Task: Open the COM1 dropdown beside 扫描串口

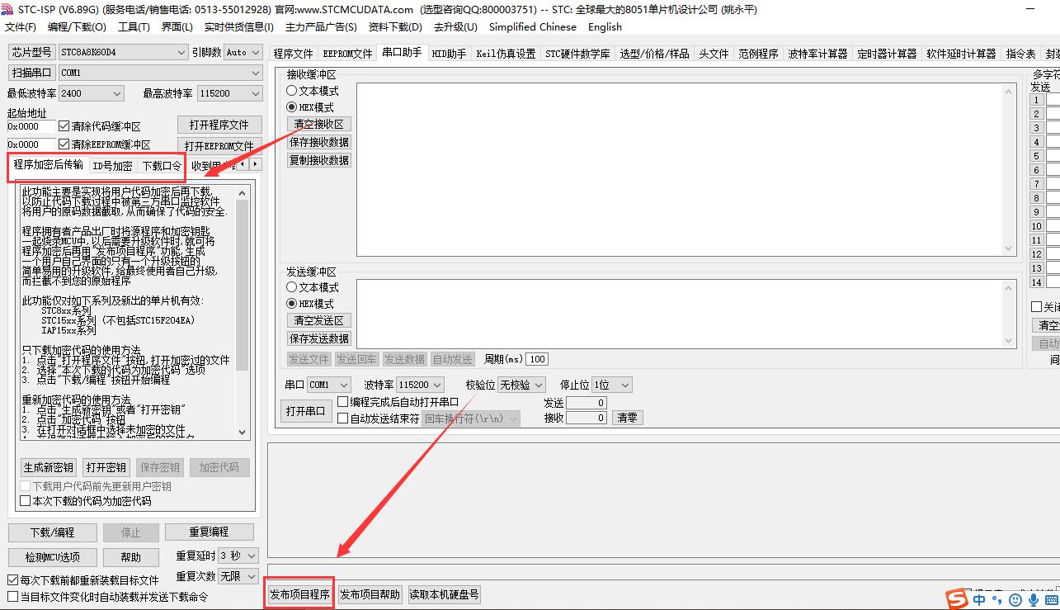Action: [160, 73]
